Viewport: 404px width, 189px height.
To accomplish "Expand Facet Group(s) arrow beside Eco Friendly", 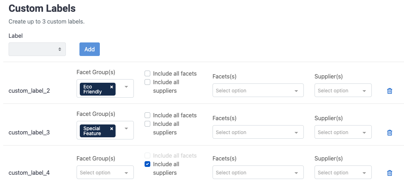I will click(x=126, y=87).
